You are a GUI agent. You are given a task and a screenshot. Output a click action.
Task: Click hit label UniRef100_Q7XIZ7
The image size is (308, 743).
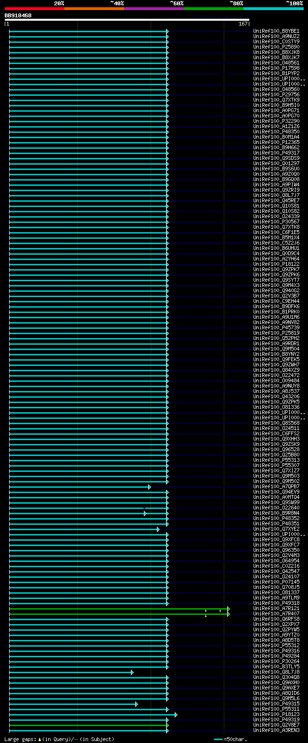coord(276,471)
